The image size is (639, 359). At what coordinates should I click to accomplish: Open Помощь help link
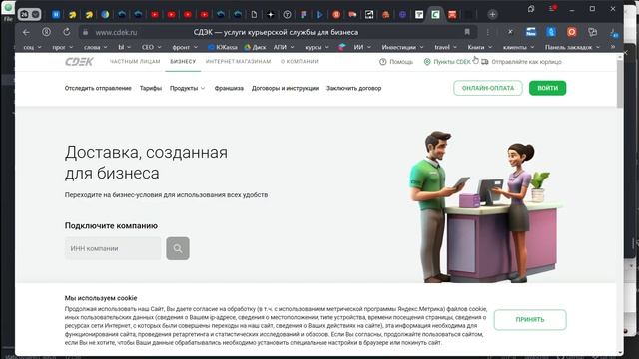click(x=396, y=62)
